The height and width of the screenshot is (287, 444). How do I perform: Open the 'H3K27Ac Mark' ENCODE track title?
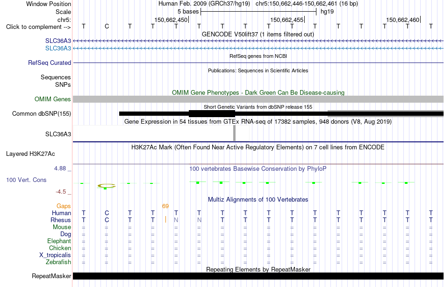(x=258, y=147)
